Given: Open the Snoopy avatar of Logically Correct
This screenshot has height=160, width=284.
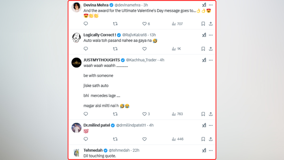Looking at the screenshot, I should click(x=76, y=37).
